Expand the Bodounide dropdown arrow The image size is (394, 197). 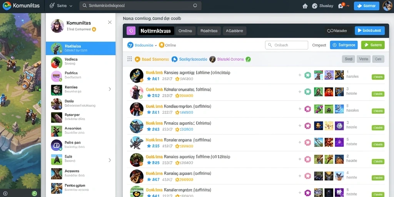click(156, 45)
